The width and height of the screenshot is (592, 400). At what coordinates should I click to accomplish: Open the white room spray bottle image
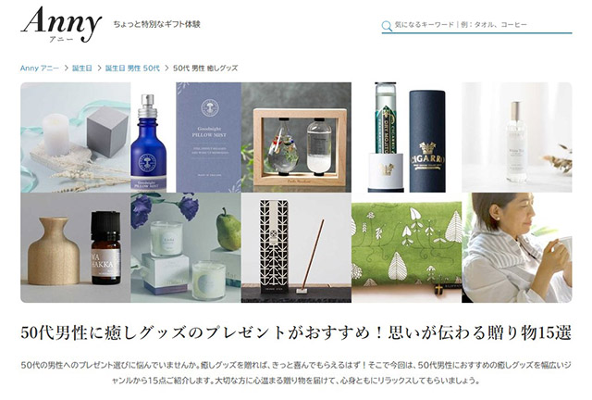(517, 137)
